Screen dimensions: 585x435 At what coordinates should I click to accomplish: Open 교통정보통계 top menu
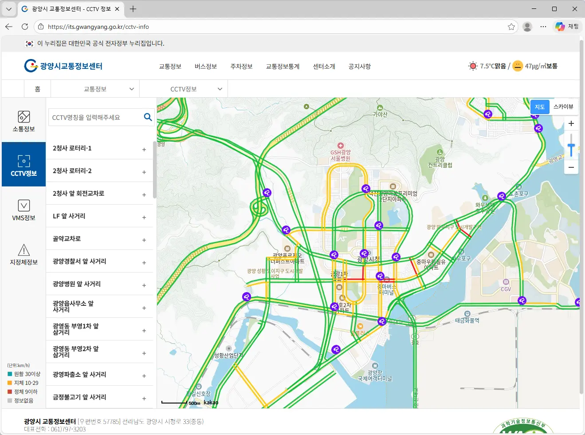pos(283,66)
